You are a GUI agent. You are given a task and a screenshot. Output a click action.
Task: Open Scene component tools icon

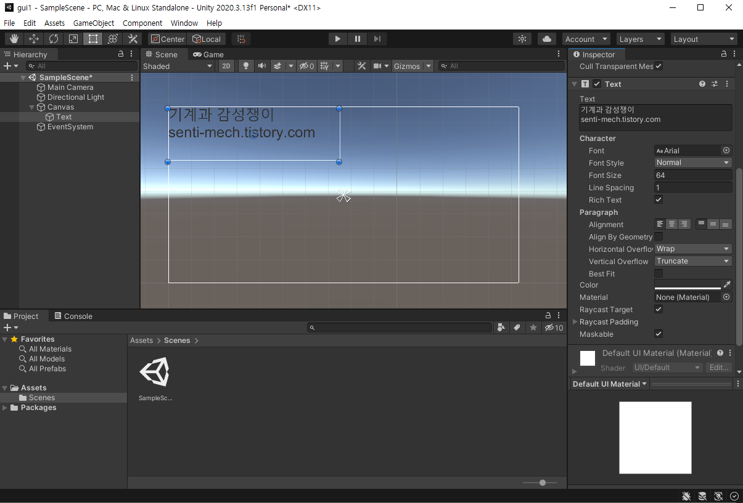tap(362, 66)
